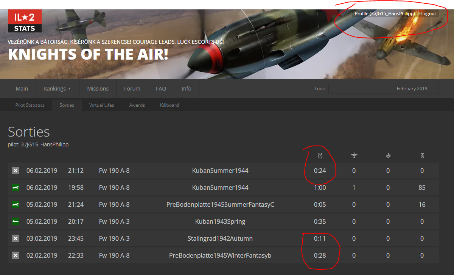Image resolution: width=454 pixels, height=275 pixels.
Task: Switch to the Pilot Statistics tab
Action: [30, 105]
